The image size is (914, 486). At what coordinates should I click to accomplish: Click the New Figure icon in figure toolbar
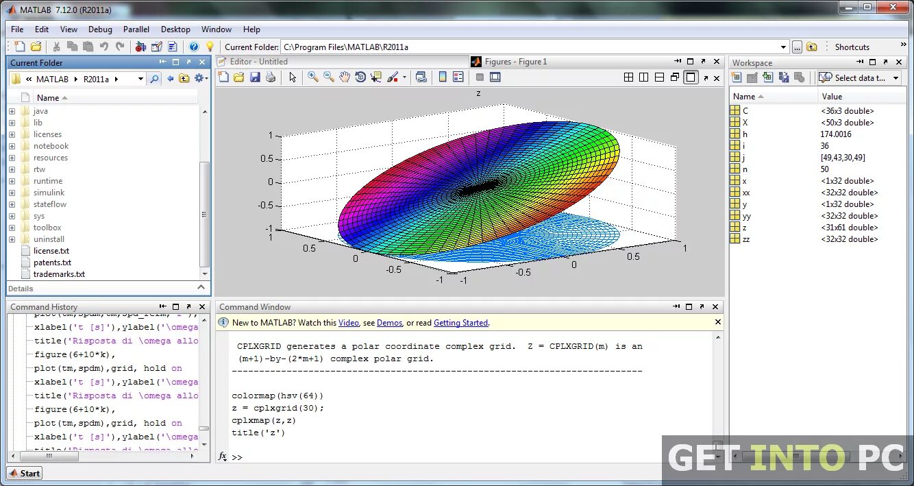[x=223, y=77]
